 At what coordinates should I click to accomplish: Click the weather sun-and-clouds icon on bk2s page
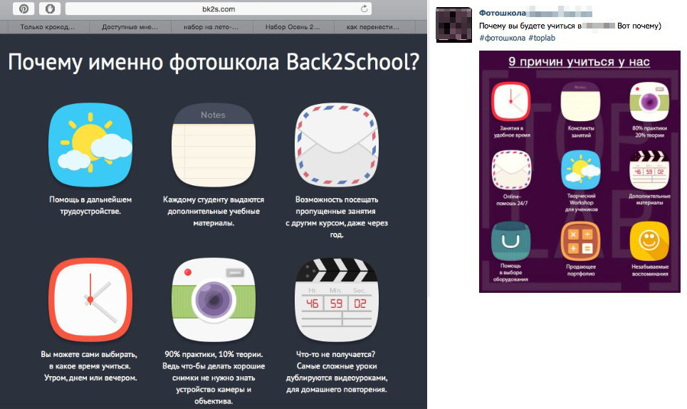(x=90, y=145)
